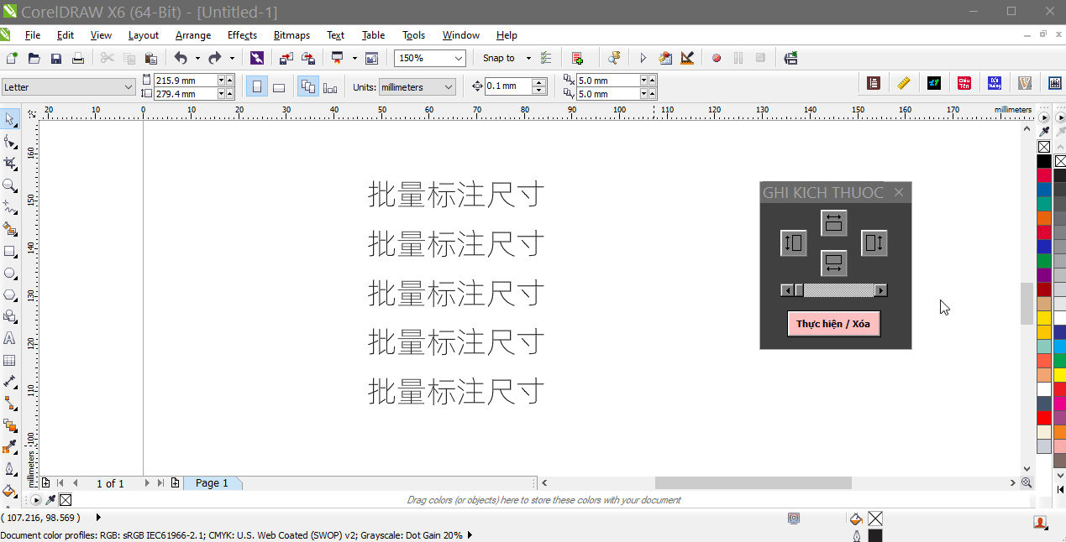
Task: Select the Parallel Dimension tool
Action: 10,382
